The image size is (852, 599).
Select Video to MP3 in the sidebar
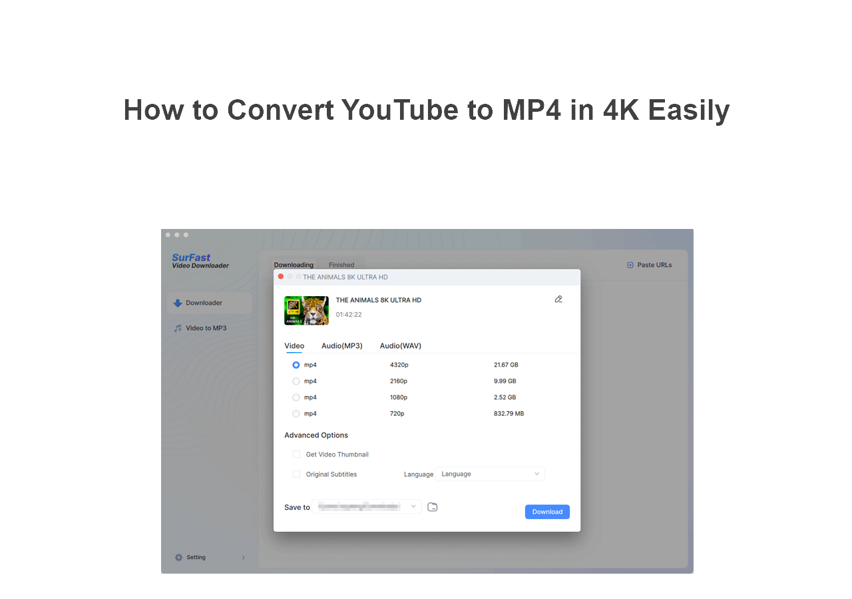(209, 328)
